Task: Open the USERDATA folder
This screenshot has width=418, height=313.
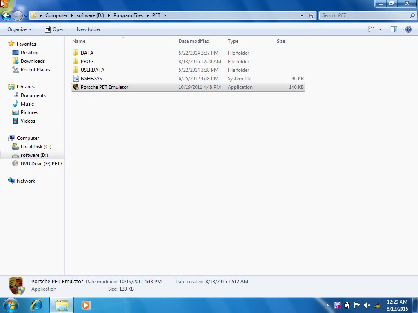Action: click(93, 70)
